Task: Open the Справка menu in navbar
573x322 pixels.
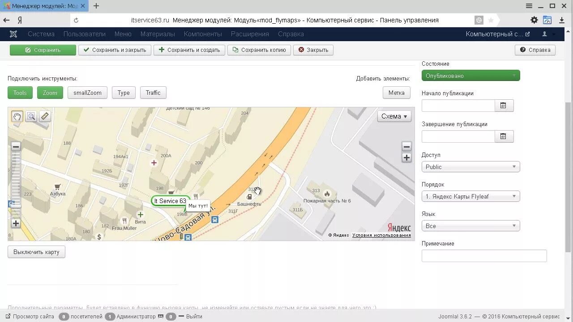Action: (291, 34)
